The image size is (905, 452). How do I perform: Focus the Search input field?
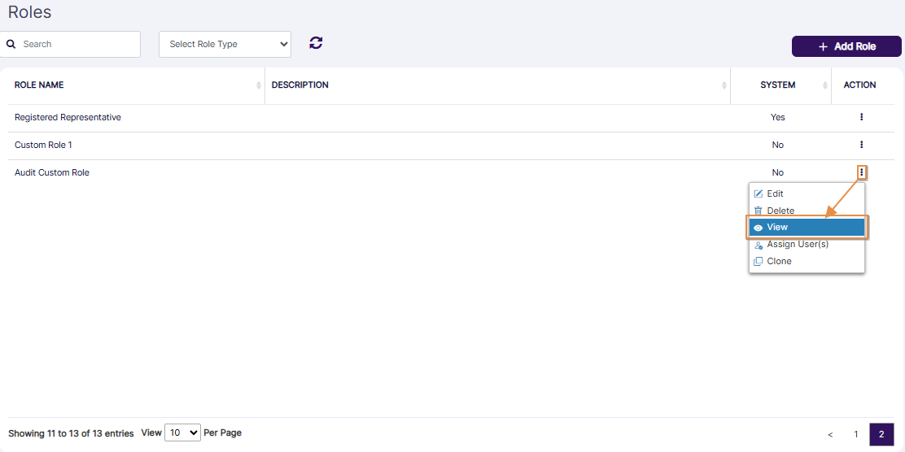coord(77,44)
